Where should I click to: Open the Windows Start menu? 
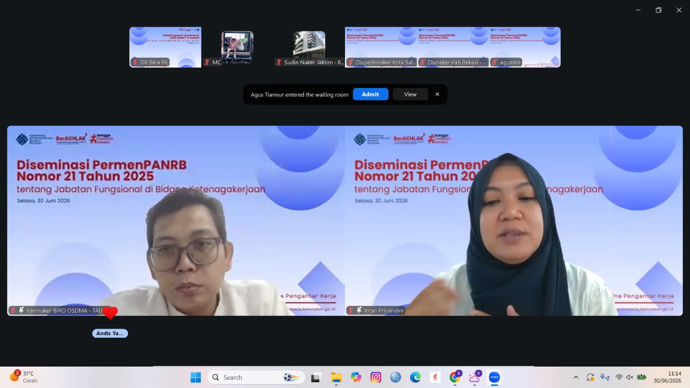[195, 378]
